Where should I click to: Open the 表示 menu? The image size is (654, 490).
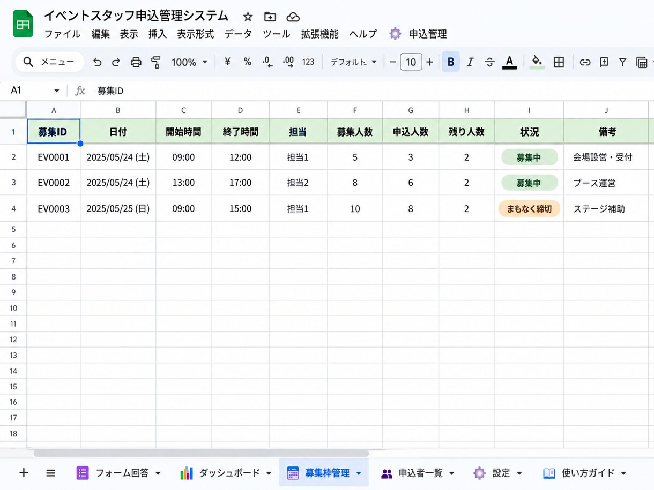tap(129, 34)
